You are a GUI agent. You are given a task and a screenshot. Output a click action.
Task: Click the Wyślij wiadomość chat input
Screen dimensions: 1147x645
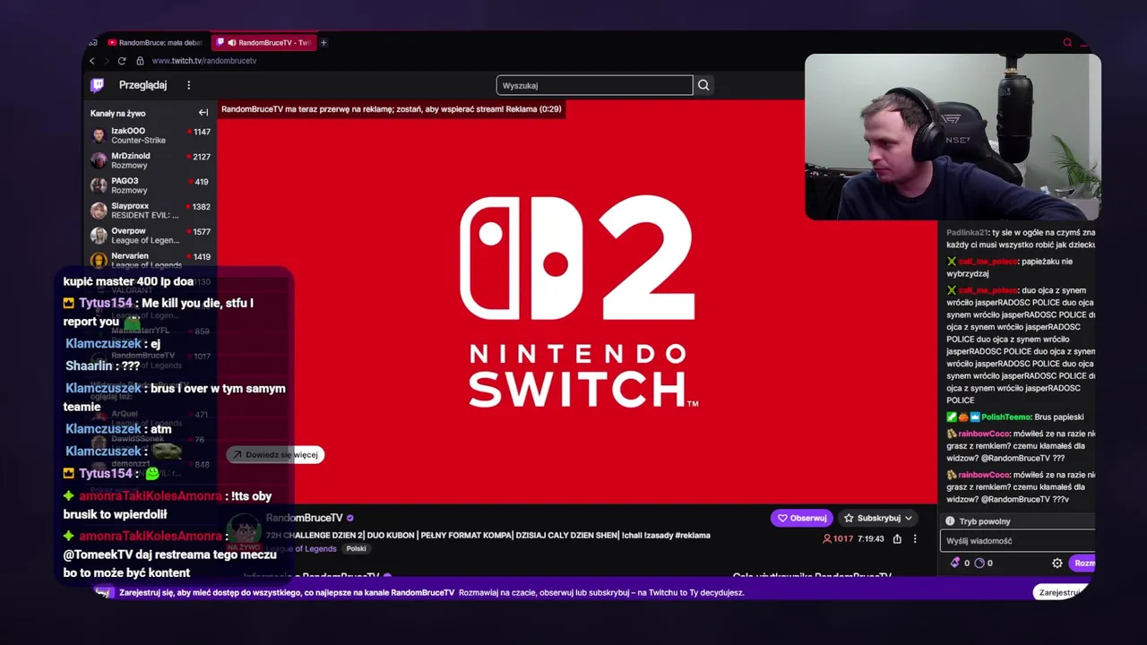click(1017, 541)
